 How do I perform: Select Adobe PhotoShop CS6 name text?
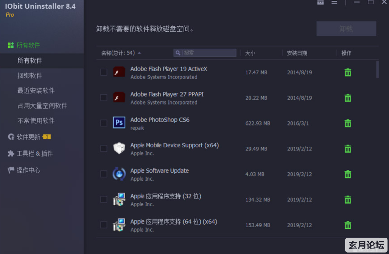coord(160,120)
